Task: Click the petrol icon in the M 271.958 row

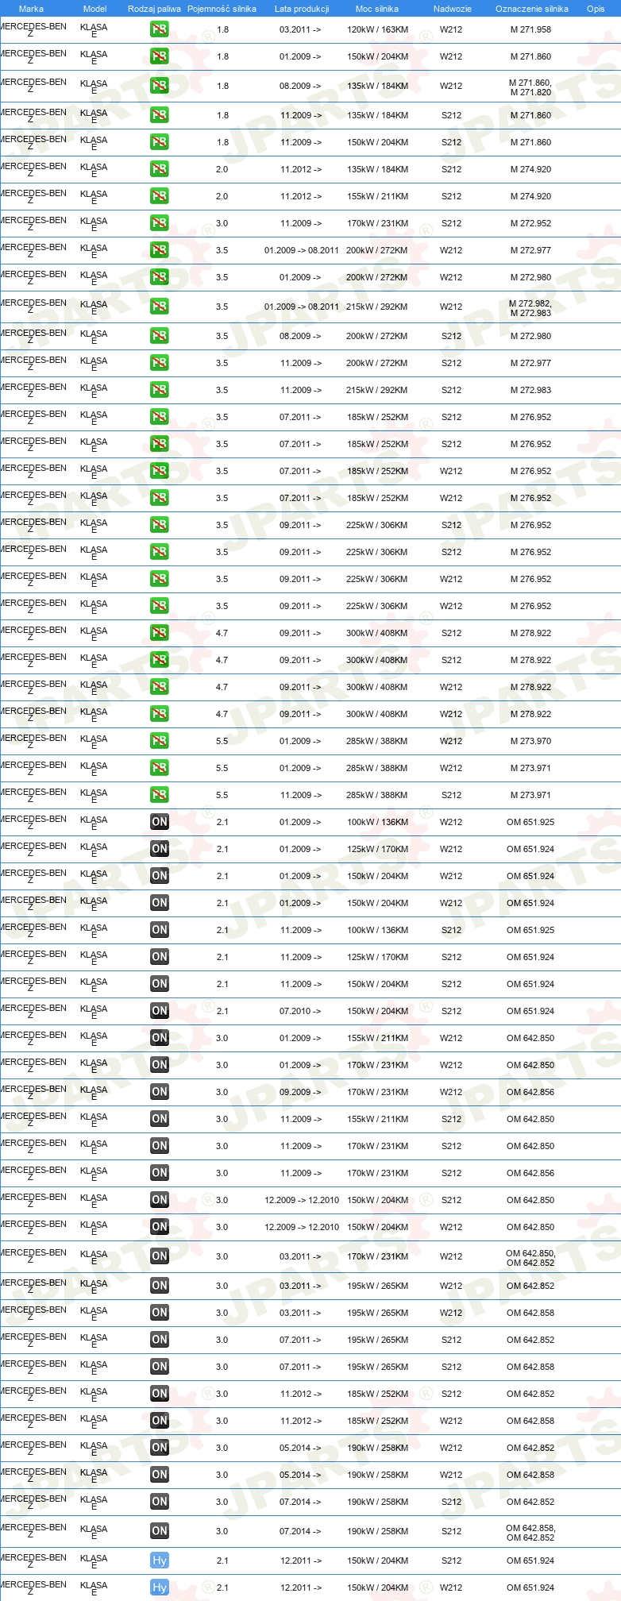Action: 160,30
